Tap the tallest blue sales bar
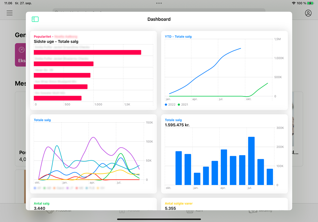 tap(251, 161)
